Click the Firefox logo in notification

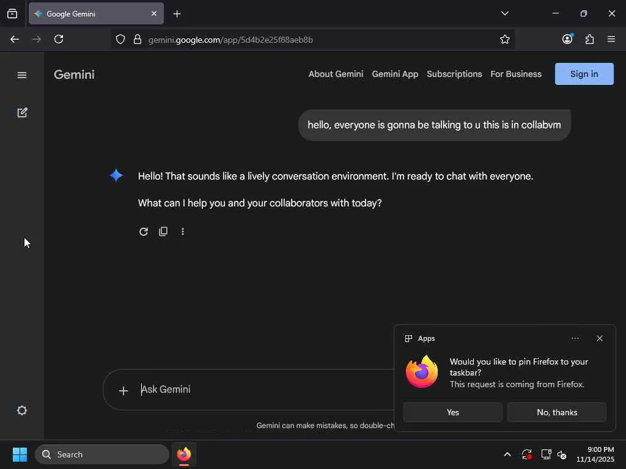point(422,372)
